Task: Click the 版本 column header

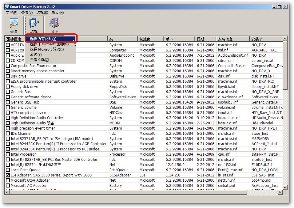Action: tap(179, 39)
